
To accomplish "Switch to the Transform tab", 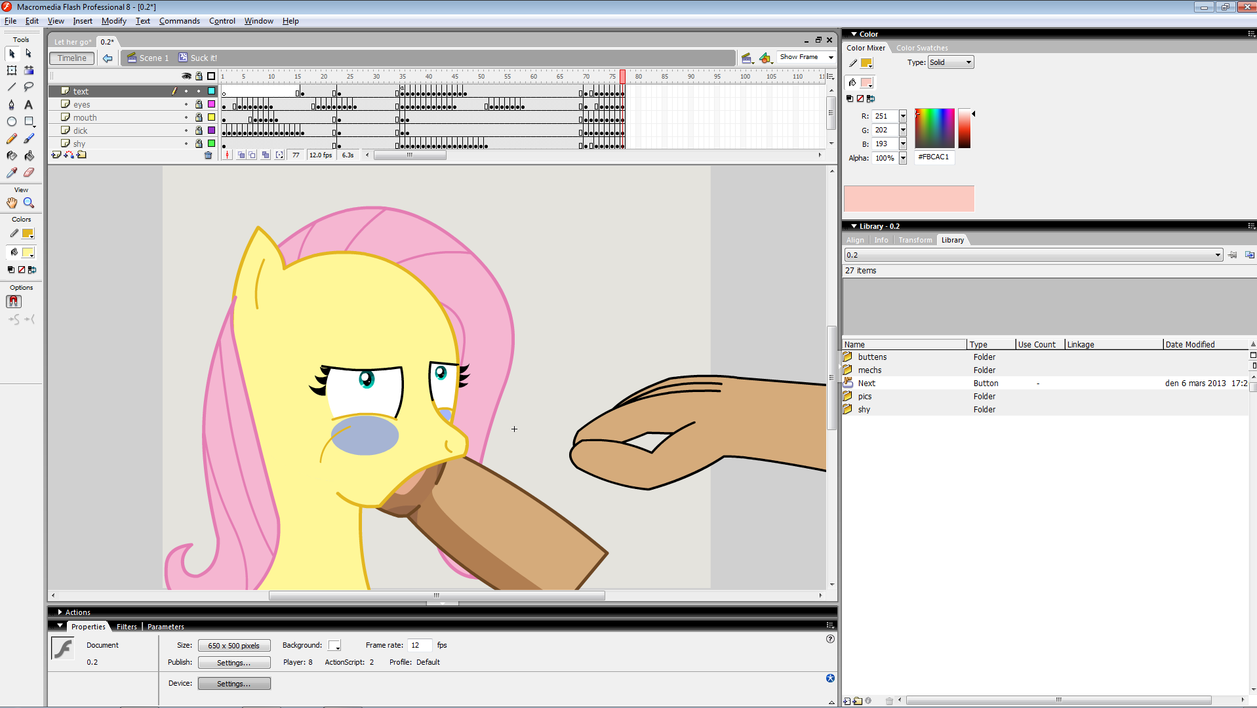I will tap(915, 240).
